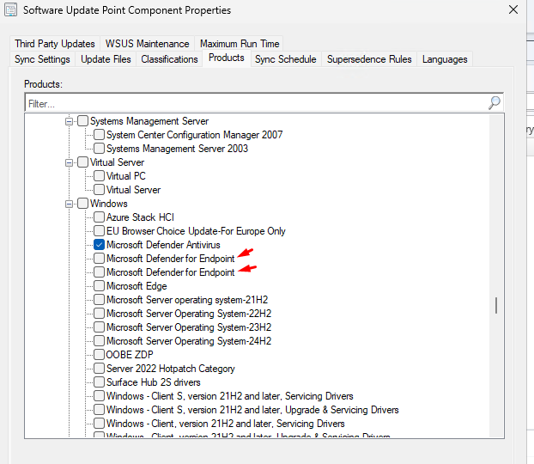The image size is (534, 464).
Task: Enable Azure Stack HCI product
Action: point(99,217)
